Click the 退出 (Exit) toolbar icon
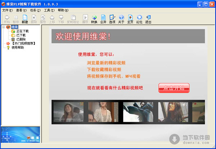This screenshot has width=216, height=149. click(x=148, y=19)
